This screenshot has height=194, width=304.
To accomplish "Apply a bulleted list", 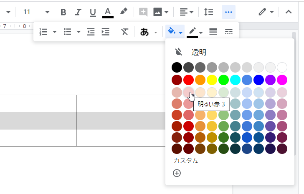I will 68,32.
